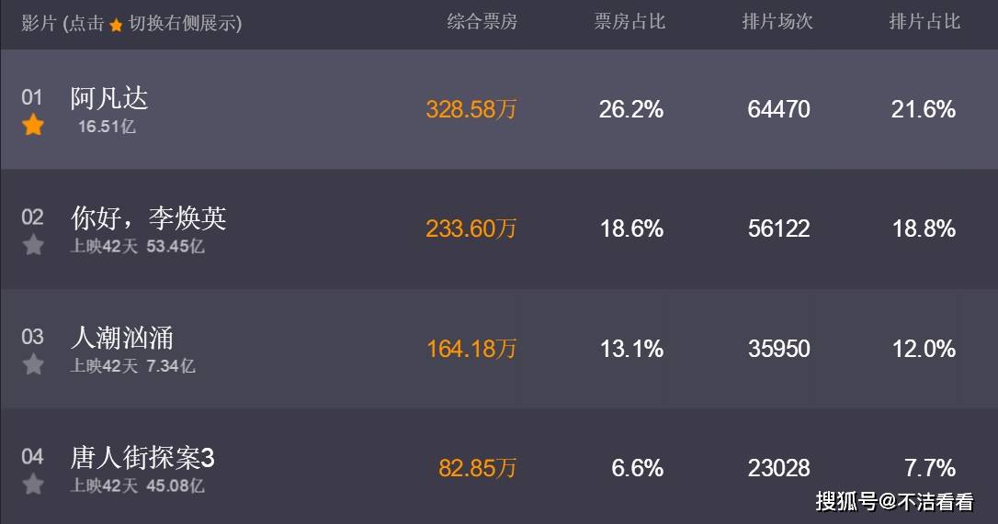The height and width of the screenshot is (524, 998).
Task: Click rank number 01 in first row
Action: [x=32, y=97]
